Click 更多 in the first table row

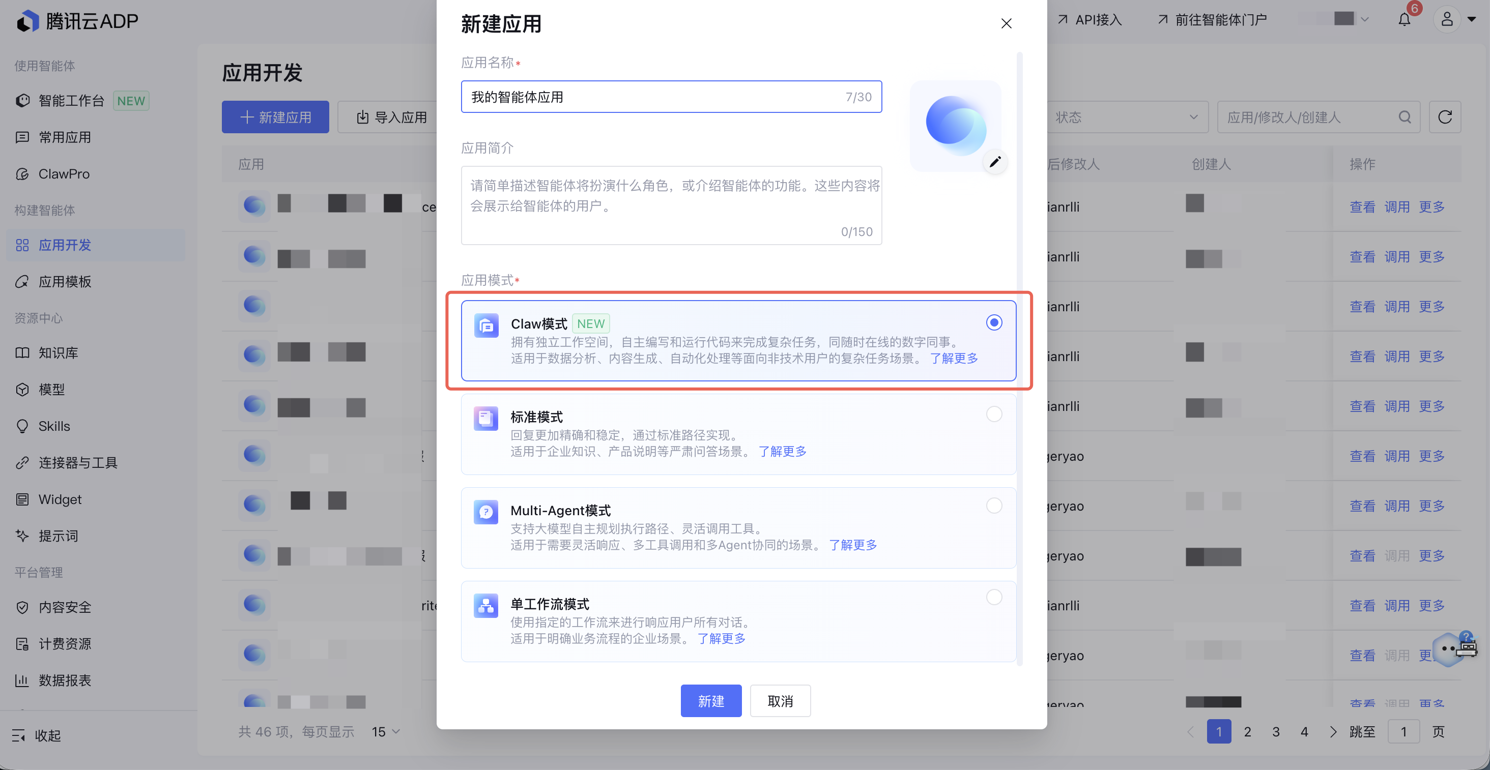[1431, 207]
